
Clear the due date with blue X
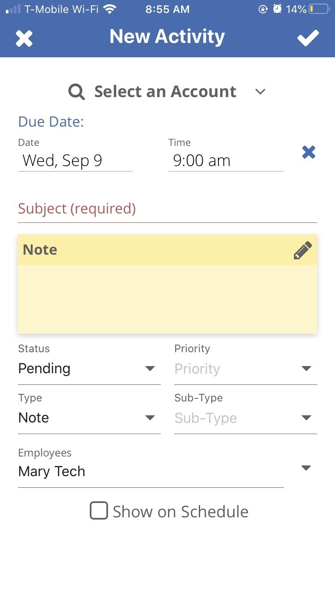tap(309, 153)
